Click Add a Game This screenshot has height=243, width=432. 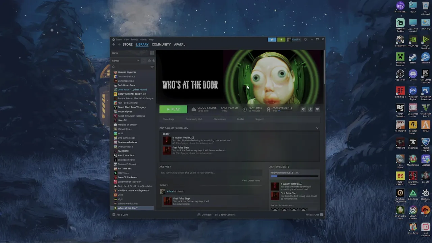[x=120, y=215]
